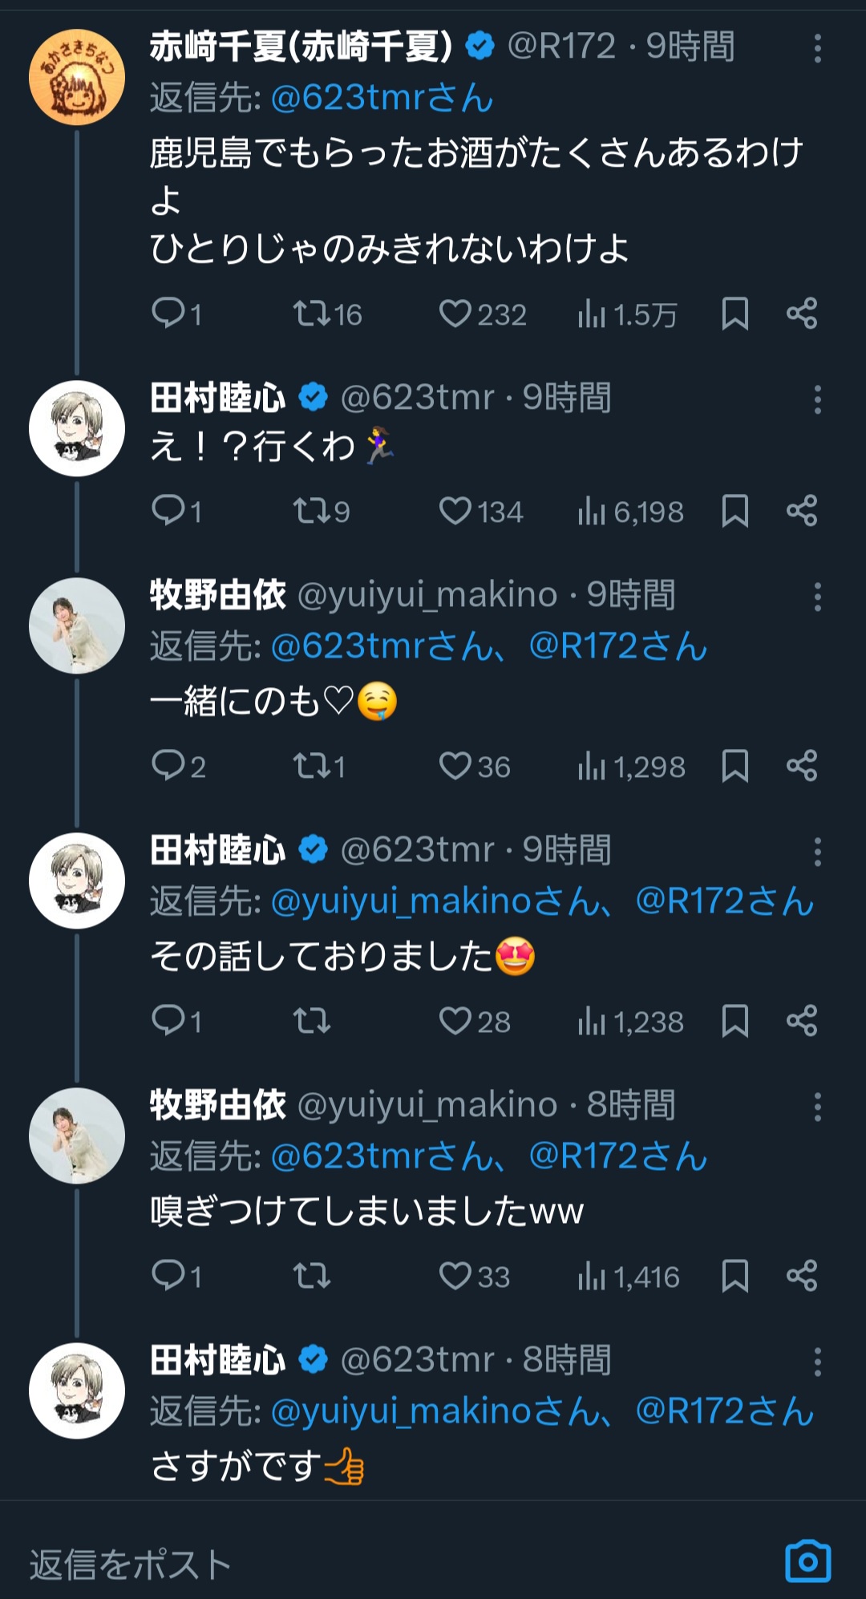Bookmark 赤﨑千夏's top tweet
This screenshot has height=1599, width=866.
pos(734,314)
